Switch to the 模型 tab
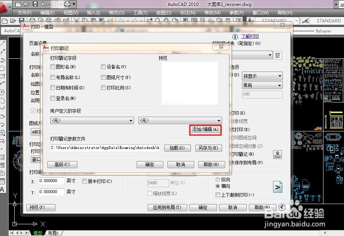Image resolution: width=344 pixels, height=236 pixels. pyautogui.click(x=37, y=233)
